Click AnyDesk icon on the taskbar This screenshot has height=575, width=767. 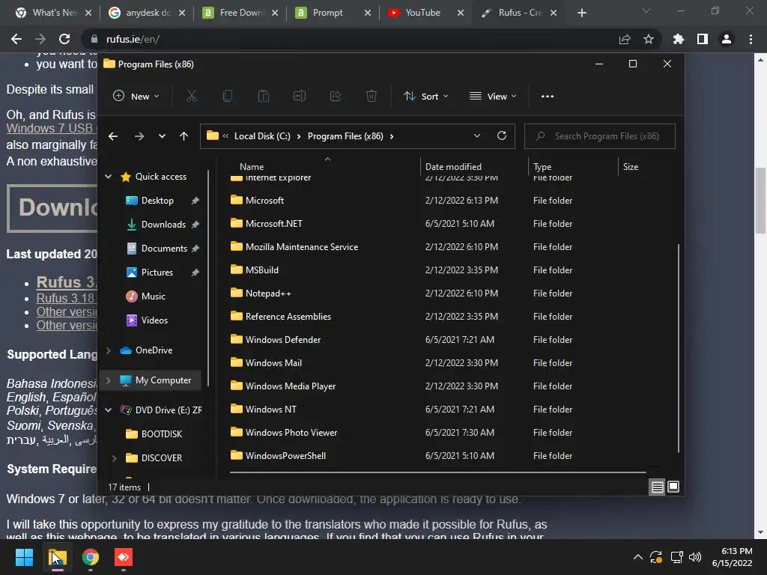(x=124, y=557)
